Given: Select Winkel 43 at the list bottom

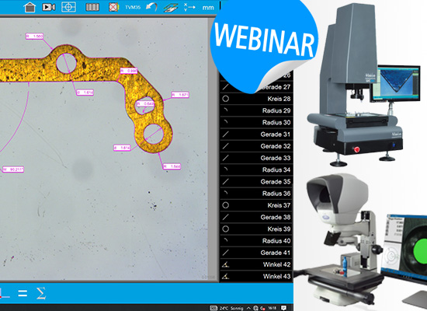Looking at the screenshot, I should tap(256, 276).
